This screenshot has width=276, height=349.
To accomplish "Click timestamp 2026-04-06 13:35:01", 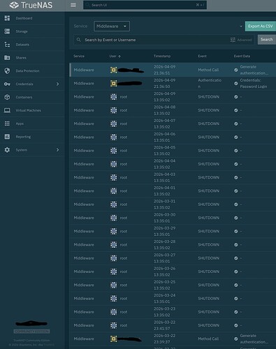I will (165, 137).
